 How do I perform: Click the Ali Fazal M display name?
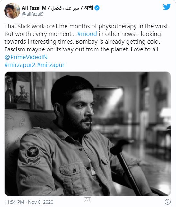[x=34, y=8]
